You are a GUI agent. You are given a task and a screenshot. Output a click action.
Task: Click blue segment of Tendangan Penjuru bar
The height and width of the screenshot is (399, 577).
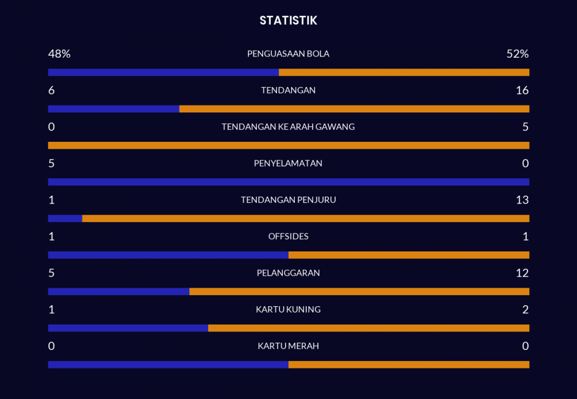pyautogui.click(x=65, y=219)
